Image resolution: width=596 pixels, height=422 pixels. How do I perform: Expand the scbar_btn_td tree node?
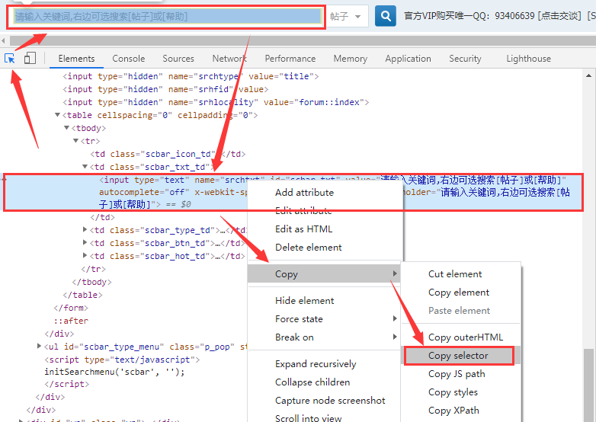point(85,244)
